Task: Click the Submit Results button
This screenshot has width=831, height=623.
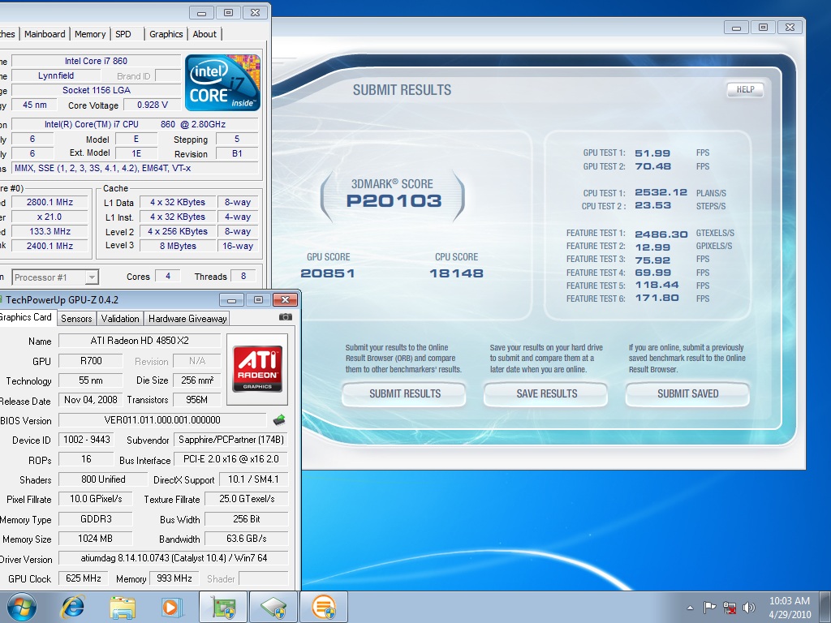Action: 404,394
